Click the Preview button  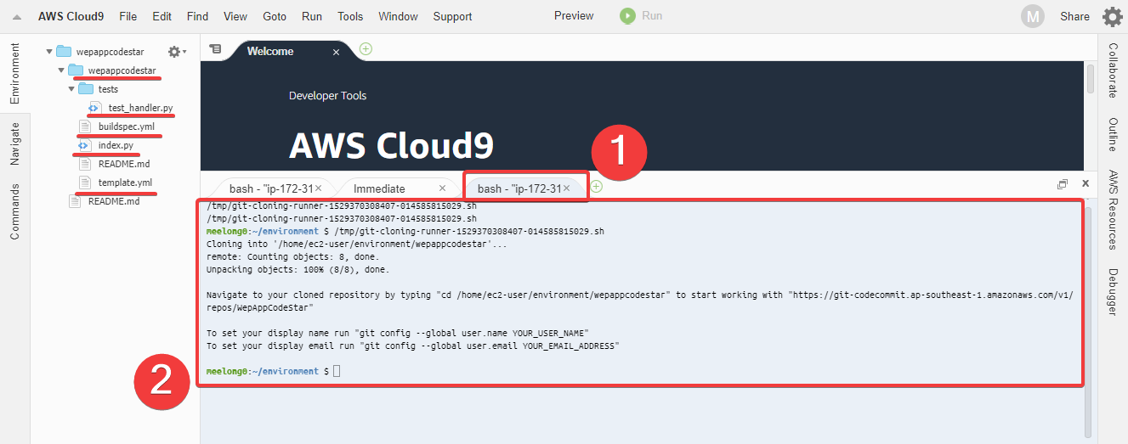574,15
